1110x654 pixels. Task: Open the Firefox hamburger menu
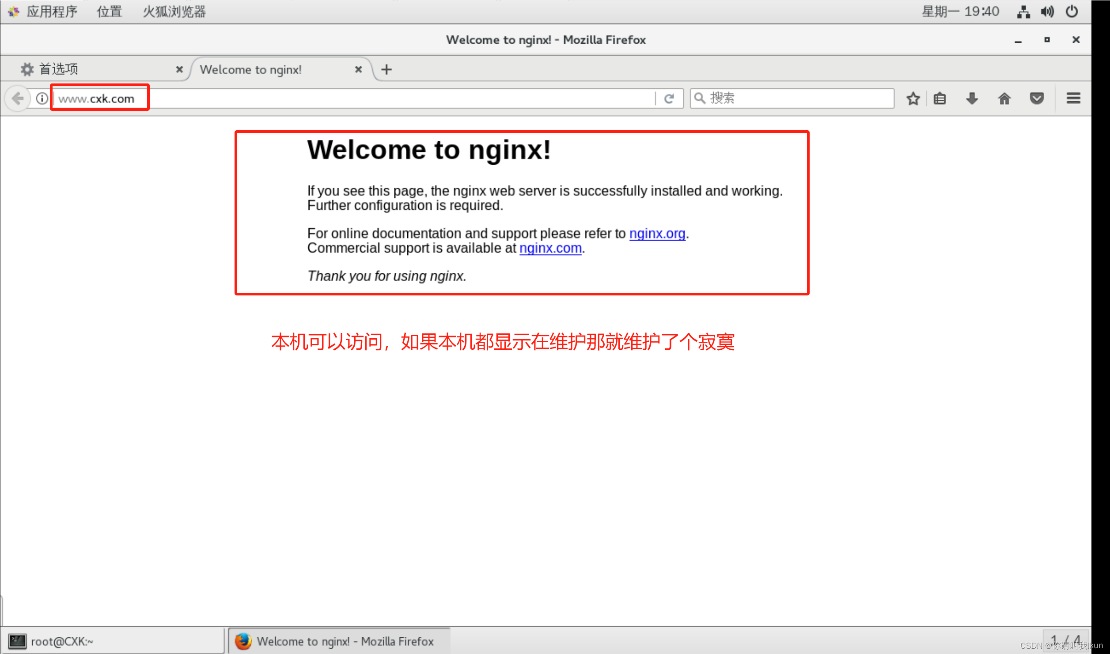coord(1073,98)
